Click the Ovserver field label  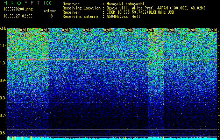[71, 4]
